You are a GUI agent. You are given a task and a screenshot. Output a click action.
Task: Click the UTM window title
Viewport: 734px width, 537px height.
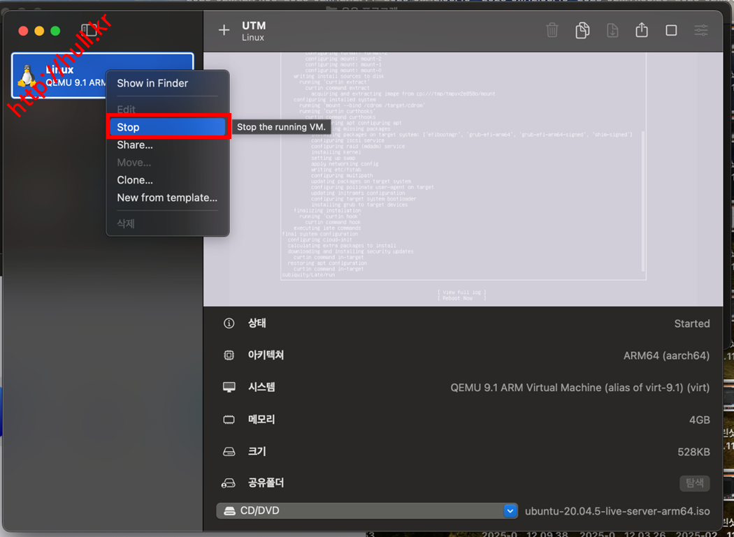coord(254,26)
